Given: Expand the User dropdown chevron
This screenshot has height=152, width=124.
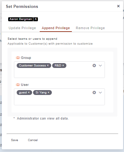Looking at the screenshot, I should (100, 93).
